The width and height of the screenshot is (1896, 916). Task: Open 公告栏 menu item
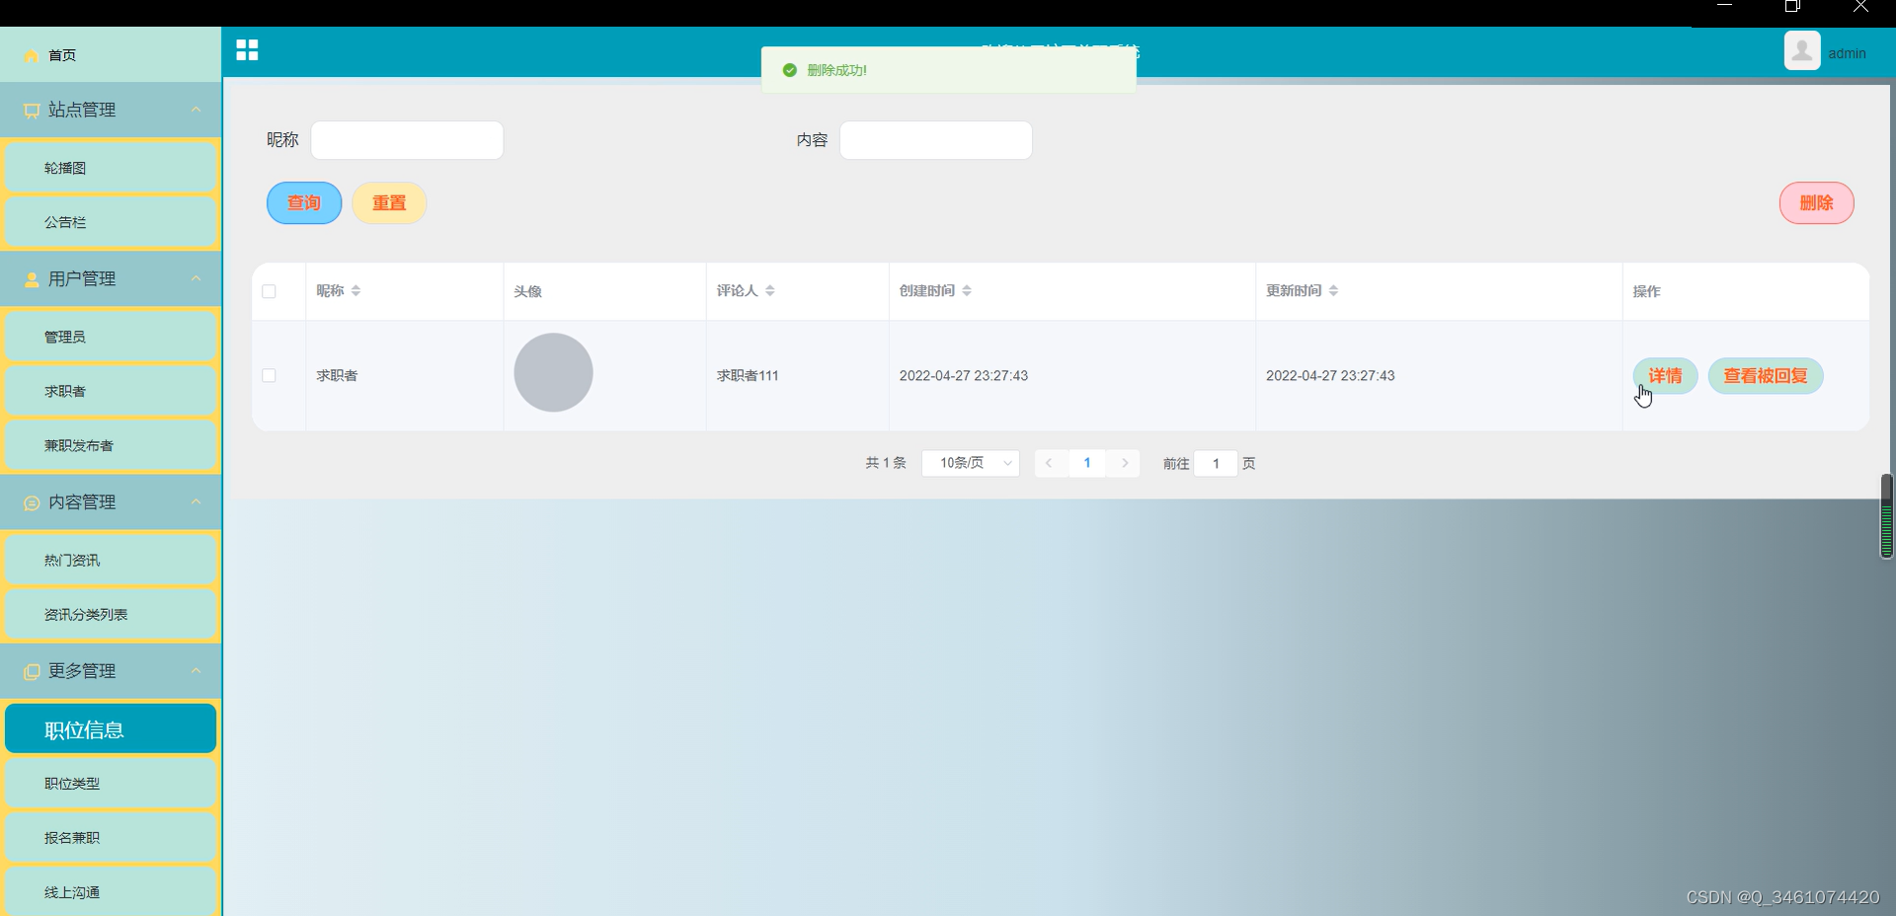(111, 222)
